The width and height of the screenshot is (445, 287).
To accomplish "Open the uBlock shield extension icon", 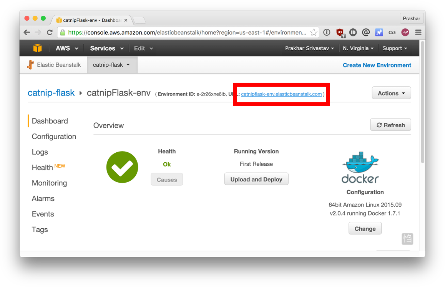I will [x=340, y=33].
